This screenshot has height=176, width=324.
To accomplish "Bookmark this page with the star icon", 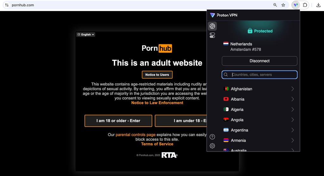I will click(283, 5).
